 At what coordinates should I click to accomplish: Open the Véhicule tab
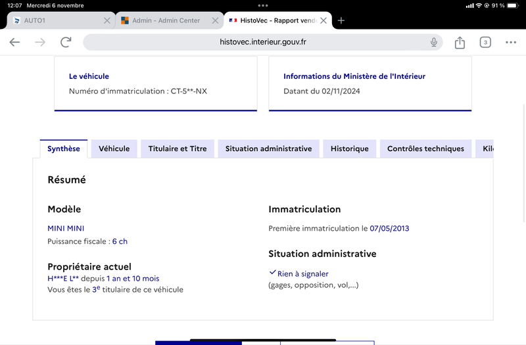114,149
